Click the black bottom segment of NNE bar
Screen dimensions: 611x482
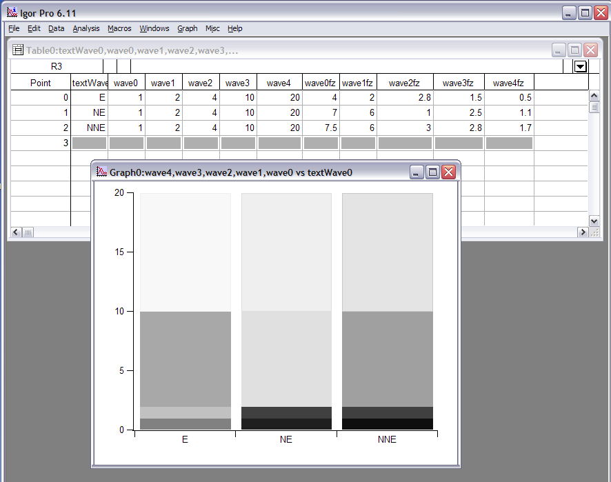click(x=387, y=424)
